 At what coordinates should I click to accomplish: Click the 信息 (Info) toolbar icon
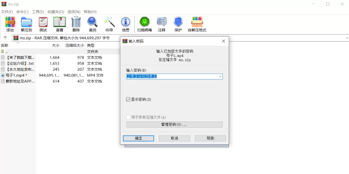(126, 22)
